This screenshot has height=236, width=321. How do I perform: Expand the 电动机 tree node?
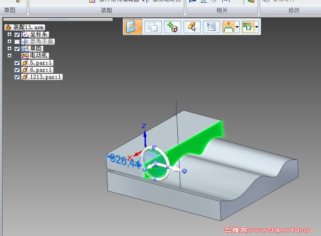click(9, 56)
